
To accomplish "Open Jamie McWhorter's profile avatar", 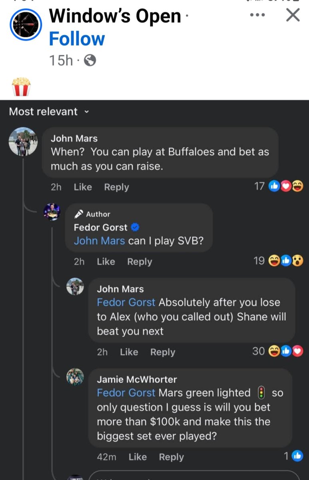I will pyautogui.click(x=75, y=377).
